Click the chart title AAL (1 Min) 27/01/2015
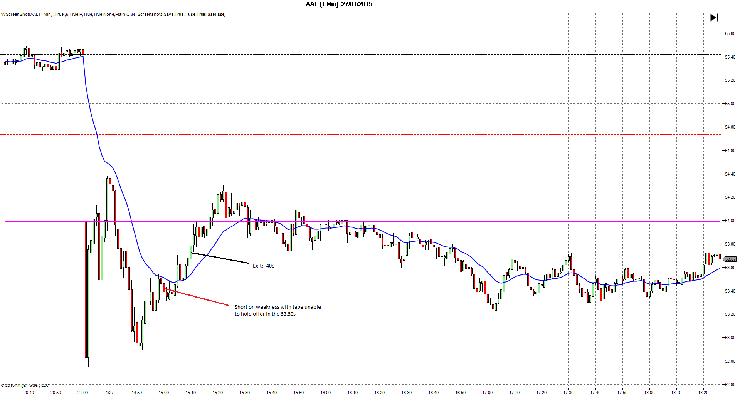The width and height of the screenshot is (740, 398). [x=339, y=4]
